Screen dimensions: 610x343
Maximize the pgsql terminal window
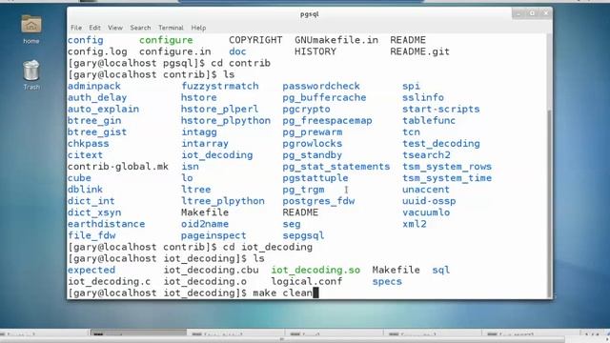click(x=532, y=13)
